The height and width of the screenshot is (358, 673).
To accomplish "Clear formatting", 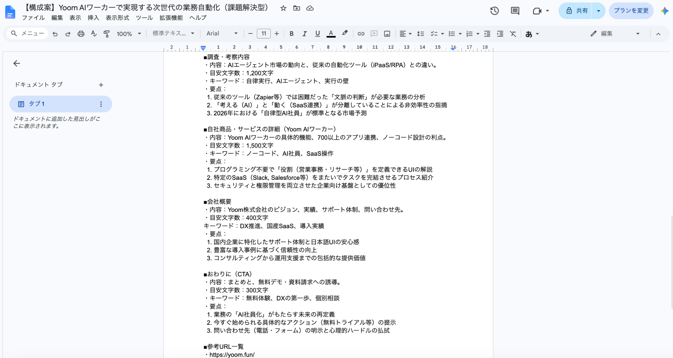I will (x=513, y=34).
